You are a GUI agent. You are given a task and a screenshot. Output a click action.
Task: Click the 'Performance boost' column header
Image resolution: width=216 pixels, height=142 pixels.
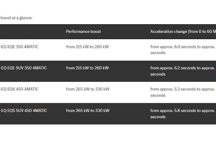[x=83, y=32]
